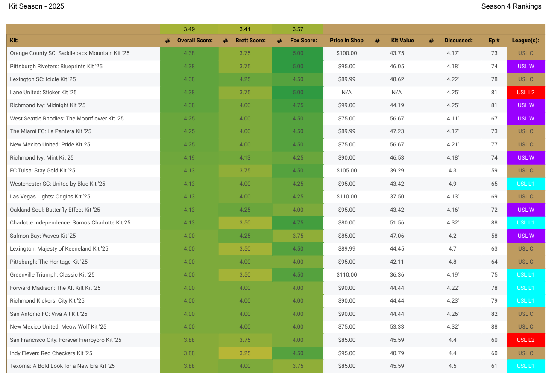Click kit value 53.33 for Meow Wolf Kit
The width and height of the screenshot is (549, 376).
397,327
